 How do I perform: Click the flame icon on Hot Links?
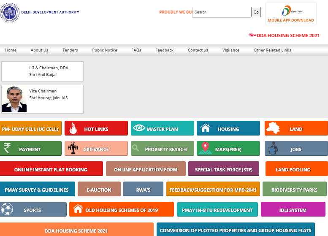pos(73,128)
